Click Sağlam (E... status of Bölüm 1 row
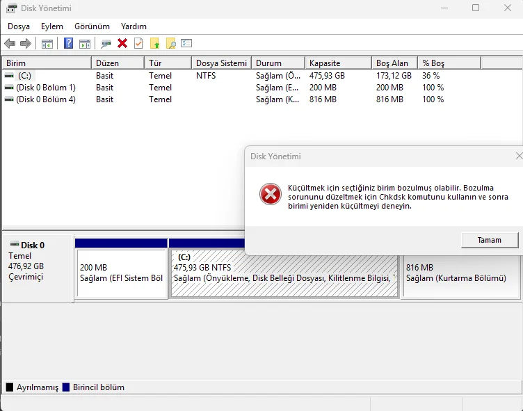The image size is (523, 411). [277, 88]
